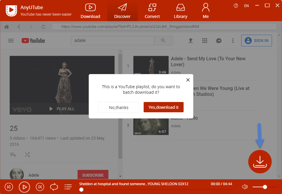Click the previous track button
Screen dimensions: 282x194
tap(9, 187)
